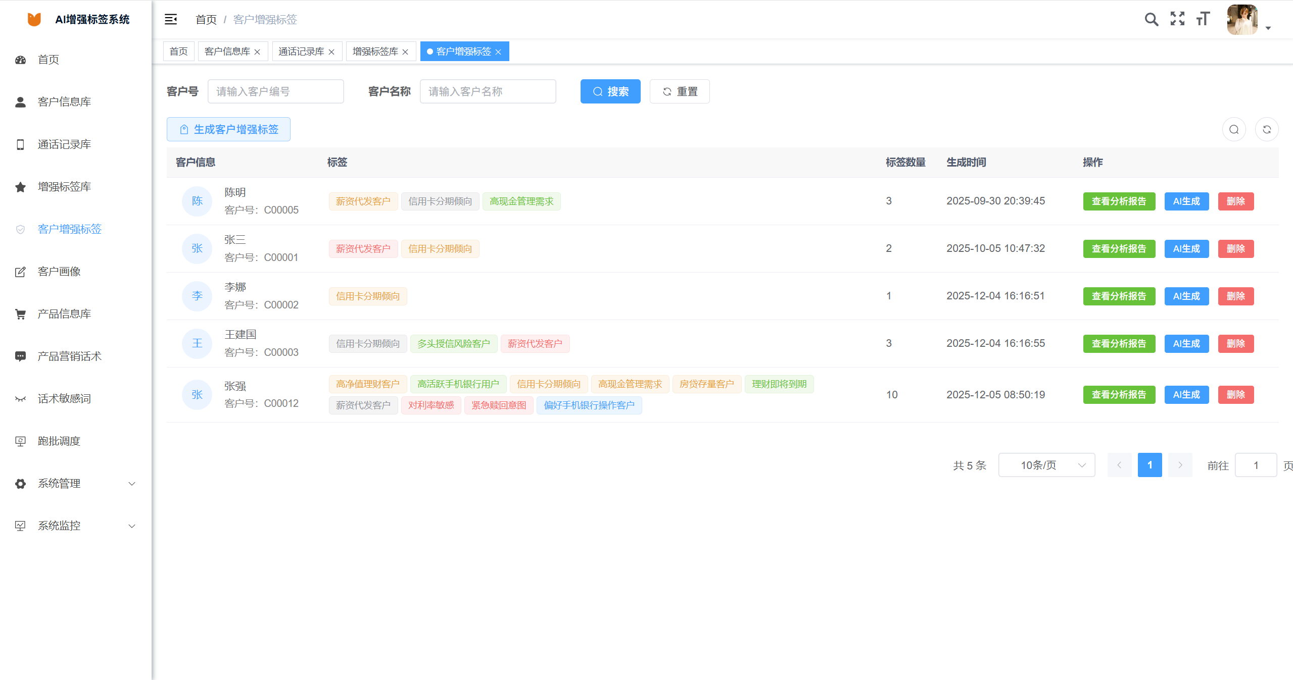1293x680 pixels.
Task: Open the font size setting icon
Action: 1203,19
